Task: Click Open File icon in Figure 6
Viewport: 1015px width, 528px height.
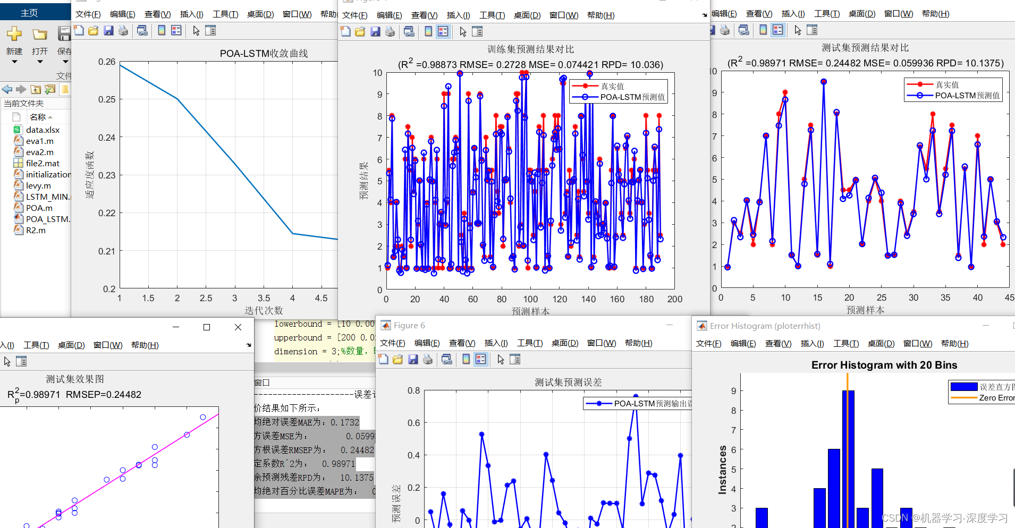Action: click(398, 359)
